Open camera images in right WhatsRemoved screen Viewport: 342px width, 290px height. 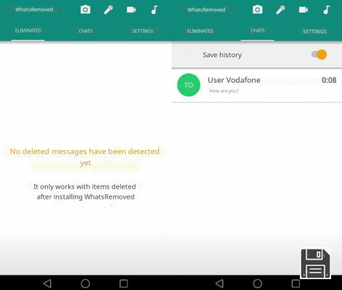tap(258, 9)
